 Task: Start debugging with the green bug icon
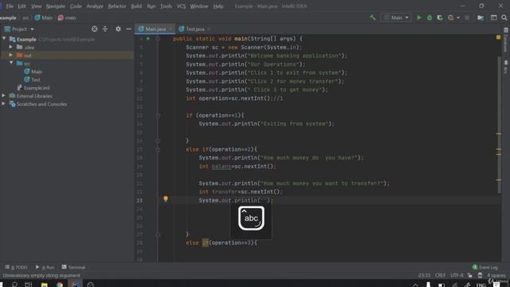(430, 18)
